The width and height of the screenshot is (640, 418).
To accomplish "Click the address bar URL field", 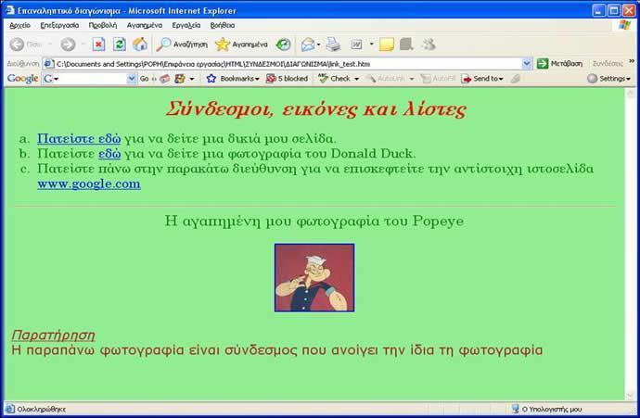I will tap(283, 64).
